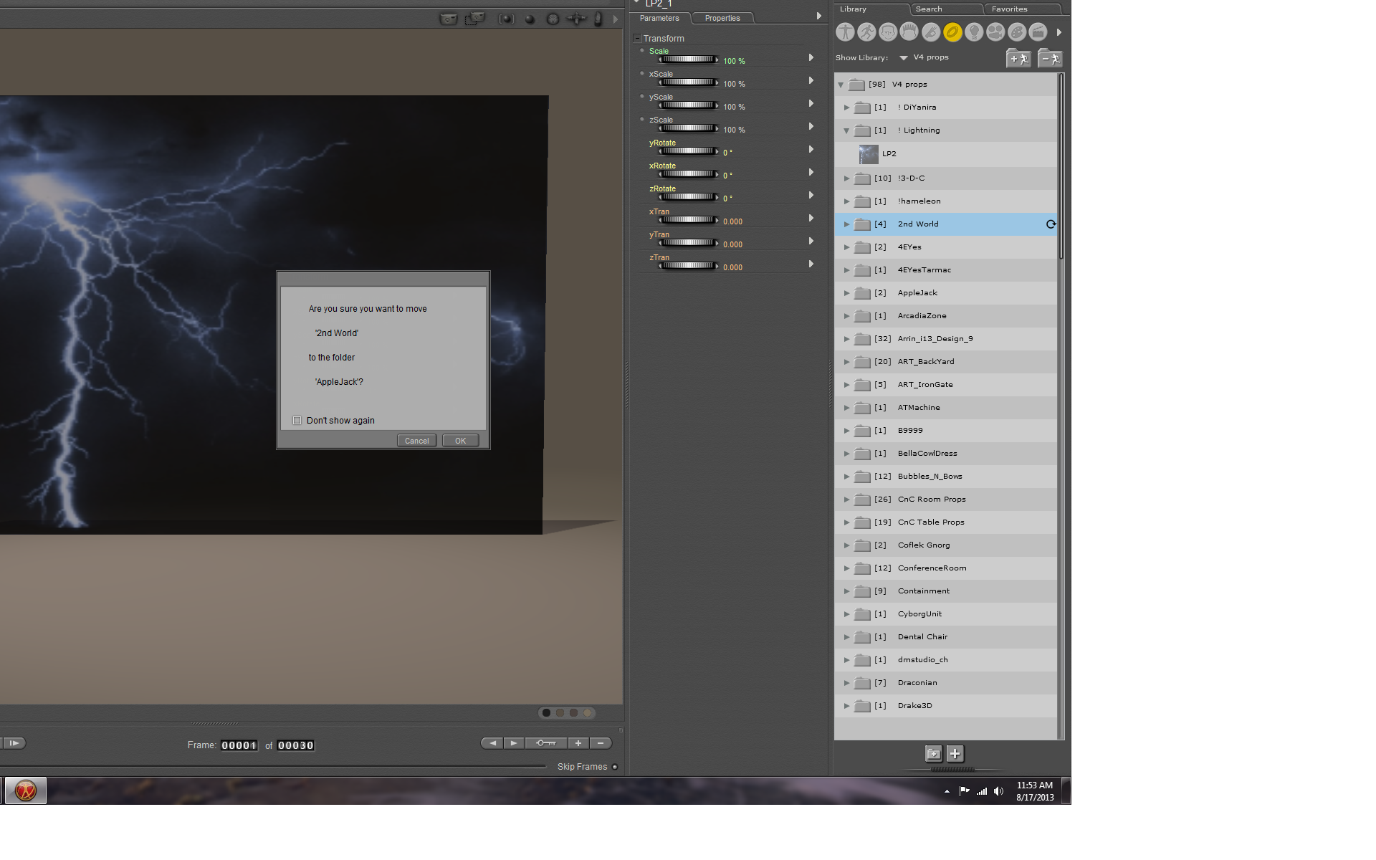Viewport: 1376px width, 860px height.
Task: Open the Materials palette category icon
Action: click(x=1017, y=32)
